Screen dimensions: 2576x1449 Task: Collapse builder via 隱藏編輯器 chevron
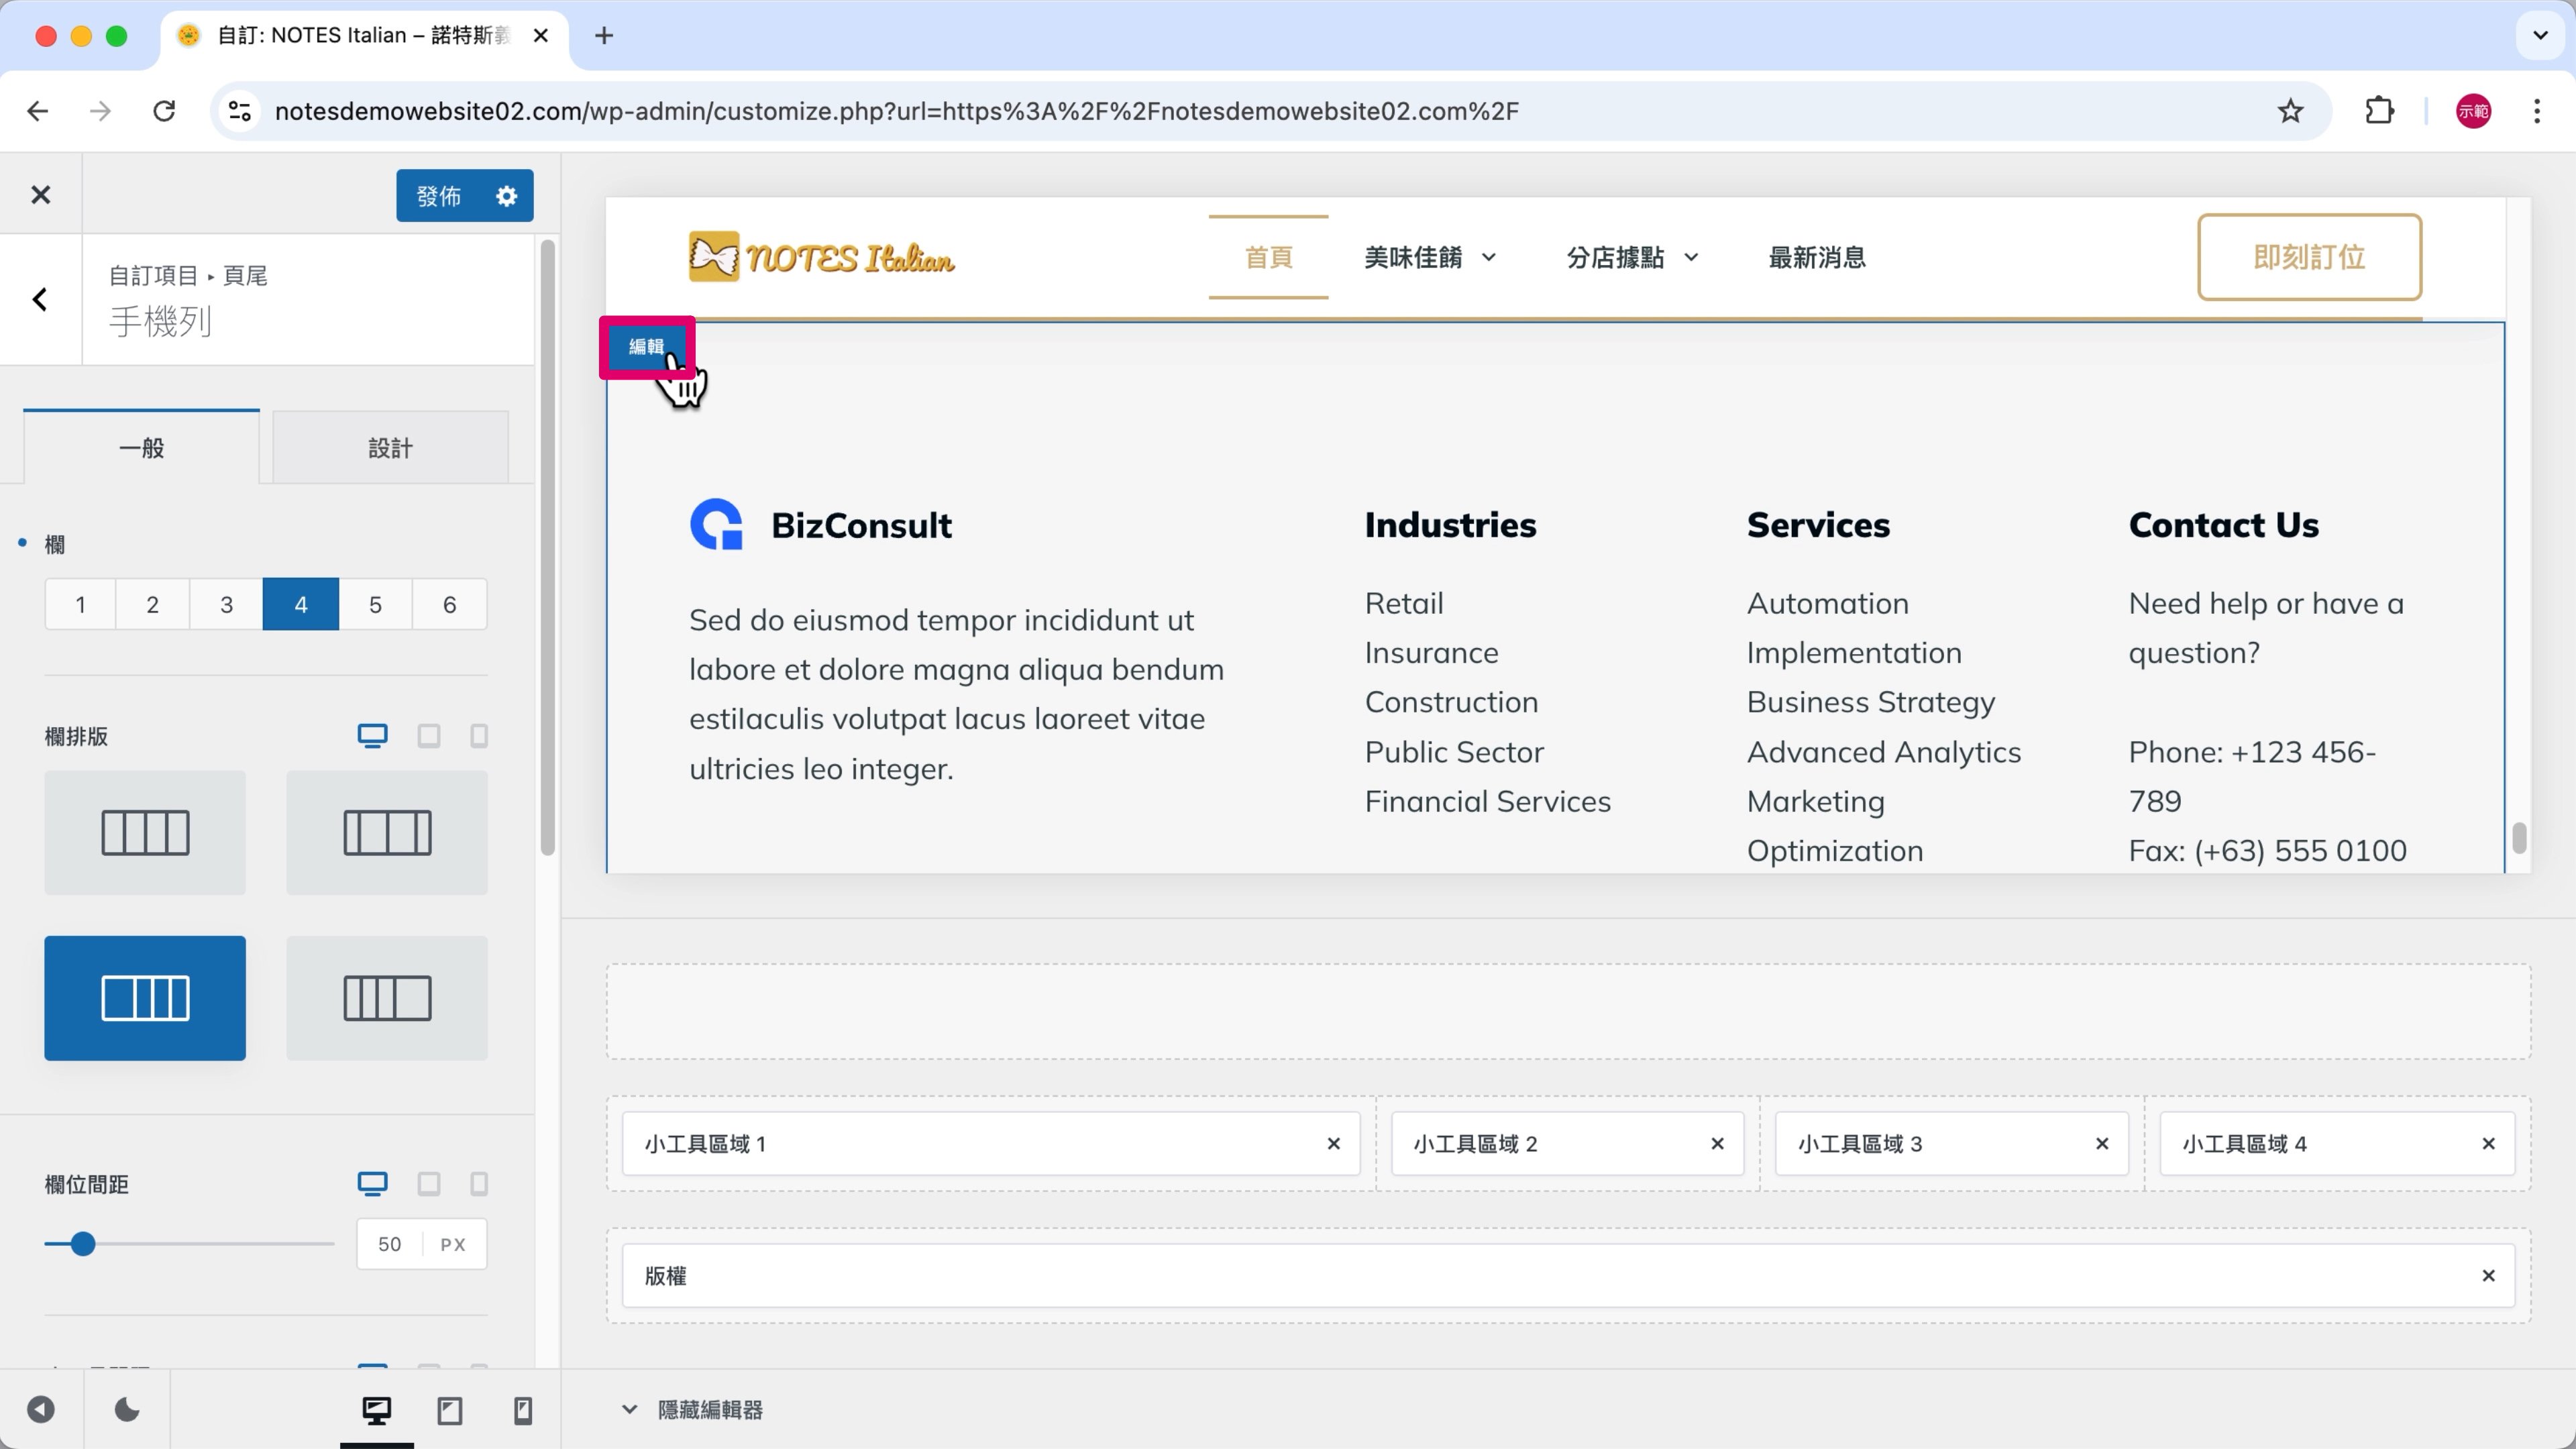click(x=629, y=1410)
